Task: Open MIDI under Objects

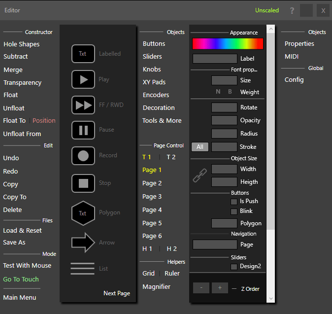Action: tap(292, 57)
